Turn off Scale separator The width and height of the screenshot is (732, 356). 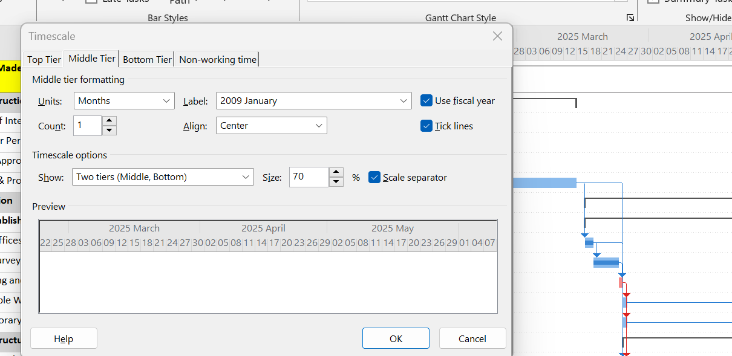(374, 177)
